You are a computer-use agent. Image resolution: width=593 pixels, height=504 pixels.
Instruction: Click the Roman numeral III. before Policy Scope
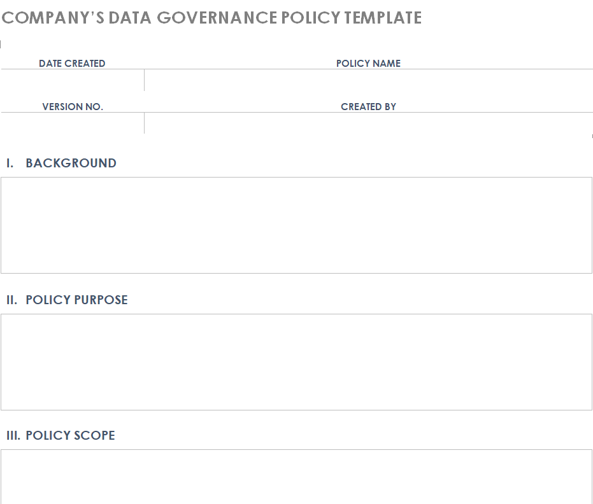13,436
